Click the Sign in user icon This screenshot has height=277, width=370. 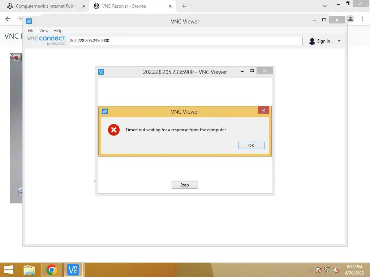tap(312, 41)
